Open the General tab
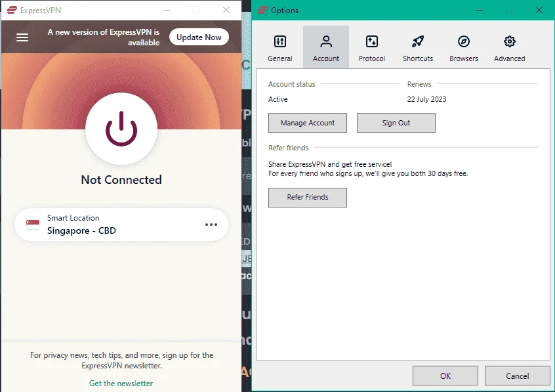 click(x=280, y=48)
